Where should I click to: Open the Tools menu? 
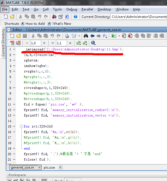click(x=57, y=9)
